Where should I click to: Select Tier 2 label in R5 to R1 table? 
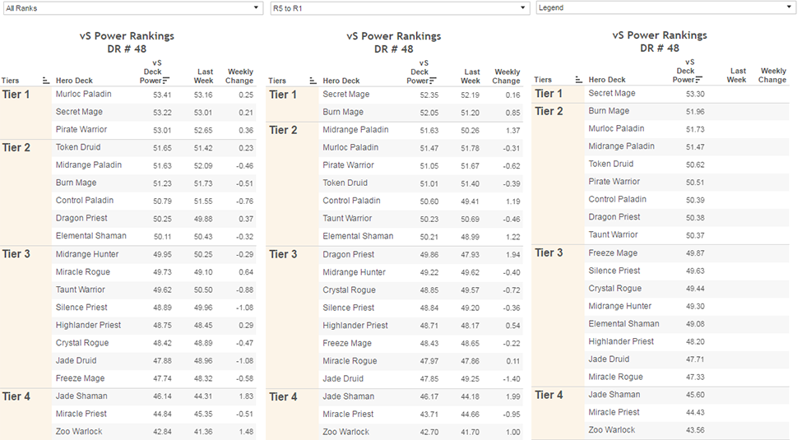click(x=283, y=130)
